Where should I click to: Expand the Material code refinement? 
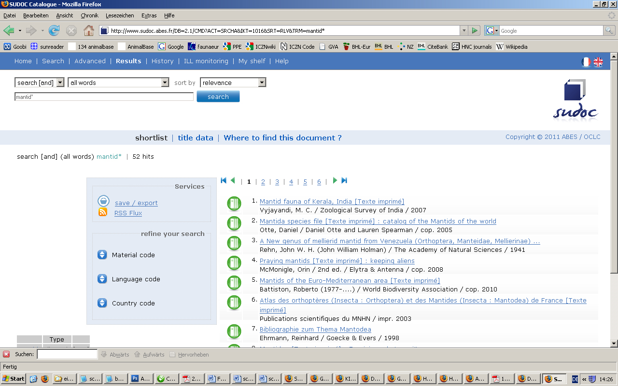tap(102, 255)
